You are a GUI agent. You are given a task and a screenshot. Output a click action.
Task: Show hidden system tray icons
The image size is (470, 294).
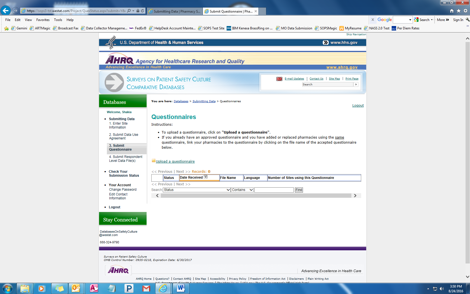428,289
